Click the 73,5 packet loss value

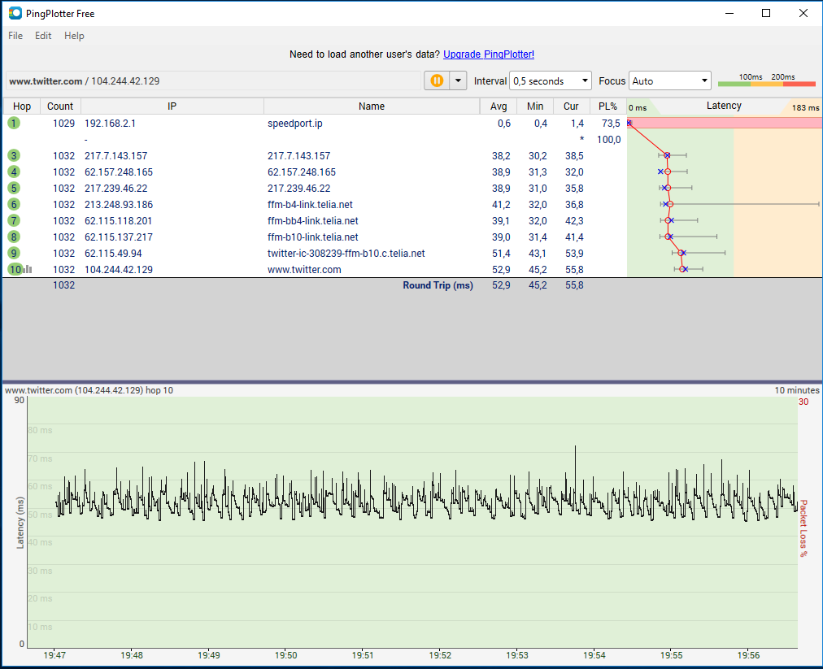click(x=611, y=123)
